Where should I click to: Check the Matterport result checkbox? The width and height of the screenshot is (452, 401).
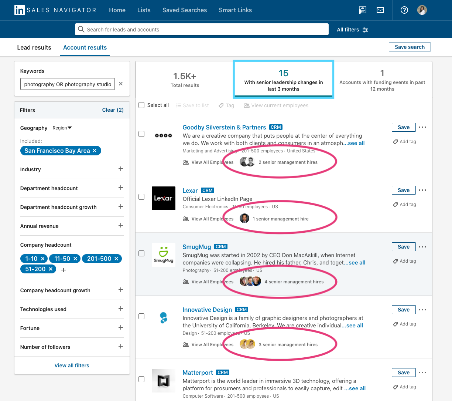click(x=141, y=379)
